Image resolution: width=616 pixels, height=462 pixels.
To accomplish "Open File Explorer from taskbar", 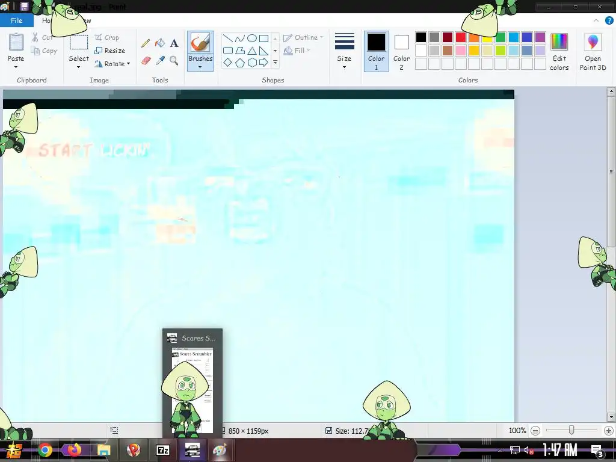I will [103, 450].
